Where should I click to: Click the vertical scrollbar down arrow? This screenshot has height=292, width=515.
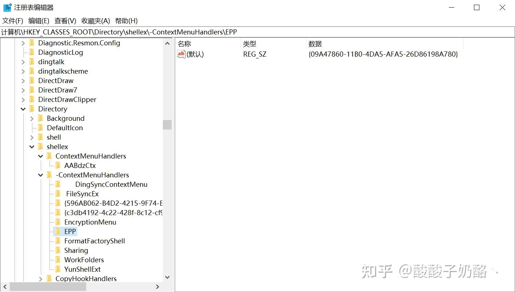167,277
